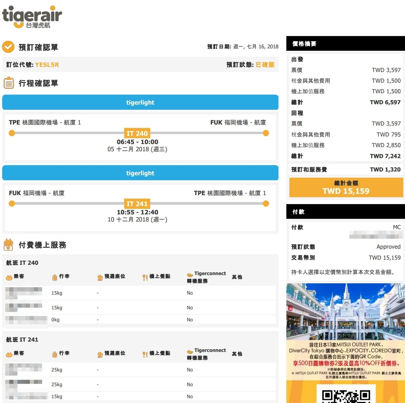Click the transaction currency value TWD 15,159
Image resolution: width=405 pixels, height=403 pixels.
384,257
